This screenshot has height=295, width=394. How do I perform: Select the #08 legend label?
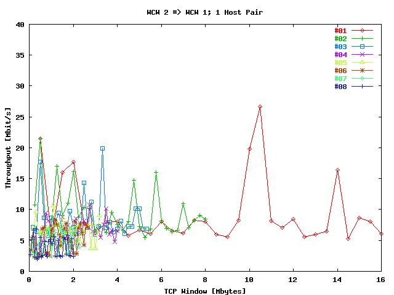tap(340, 87)
